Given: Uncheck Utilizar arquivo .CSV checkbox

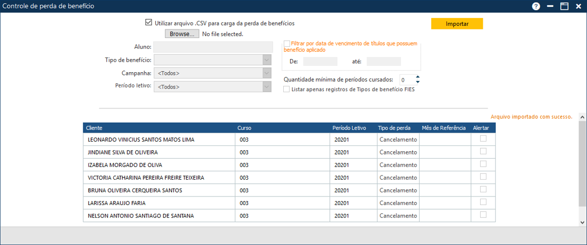Looking at the screenshot, I should pos(148,23).
